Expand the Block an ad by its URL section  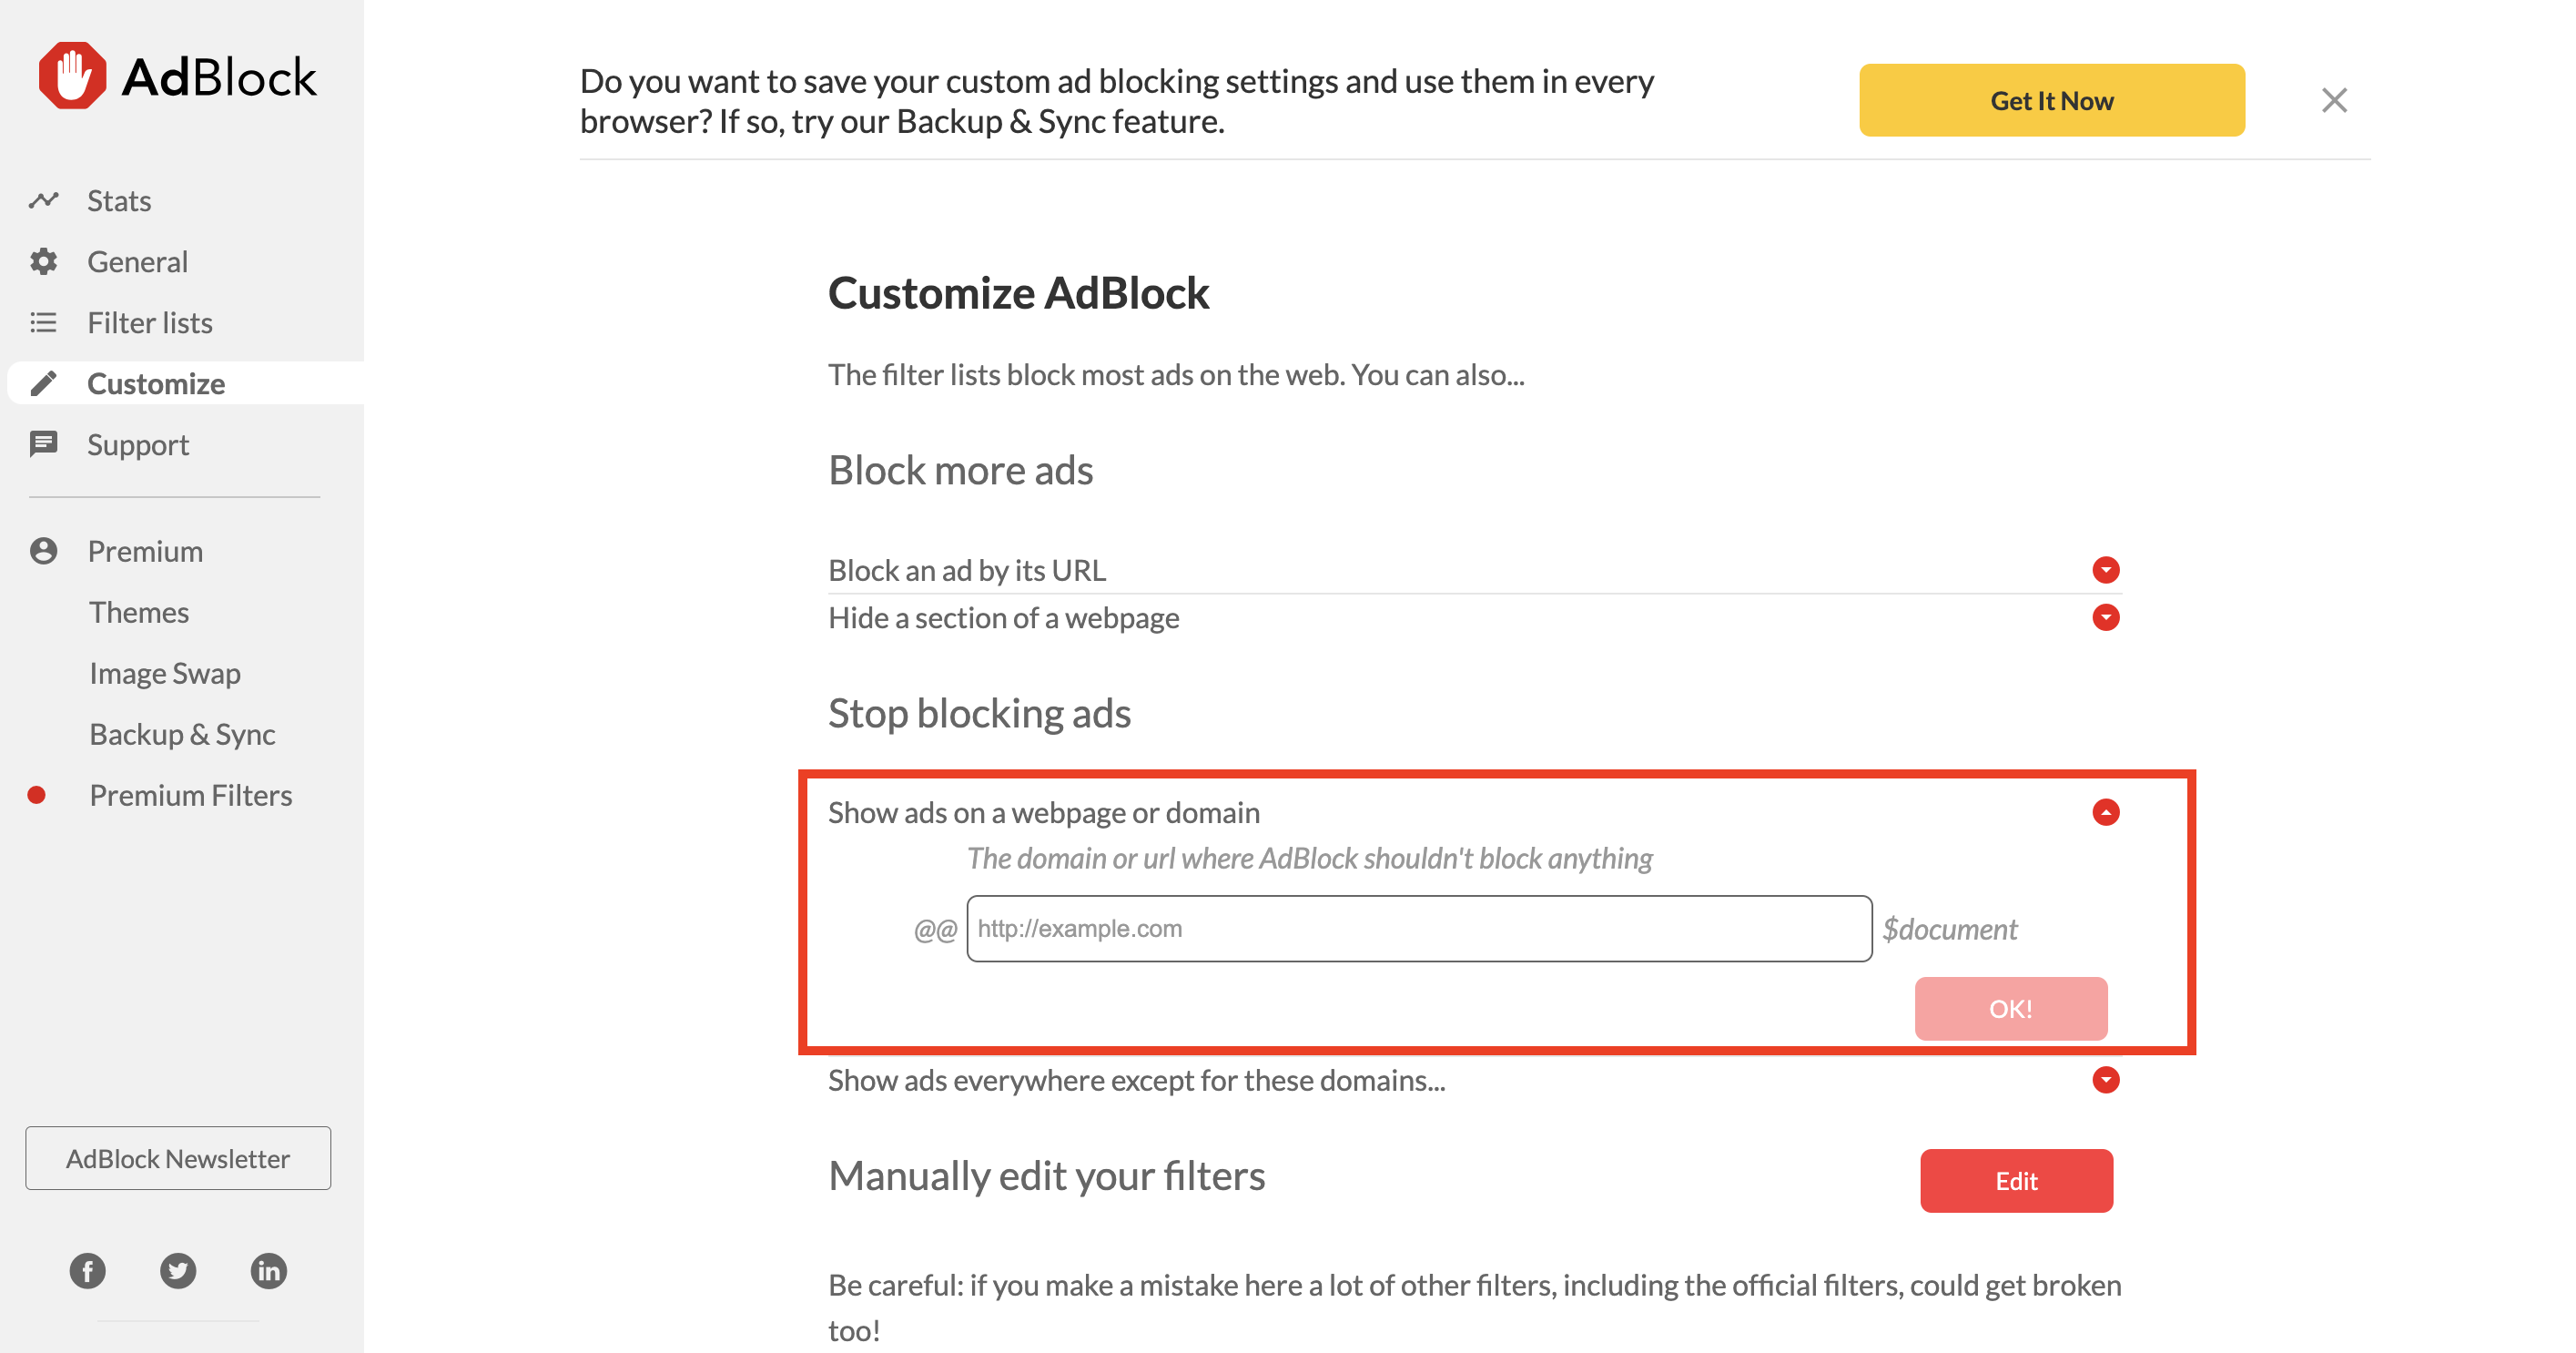tap(2106, 570)
